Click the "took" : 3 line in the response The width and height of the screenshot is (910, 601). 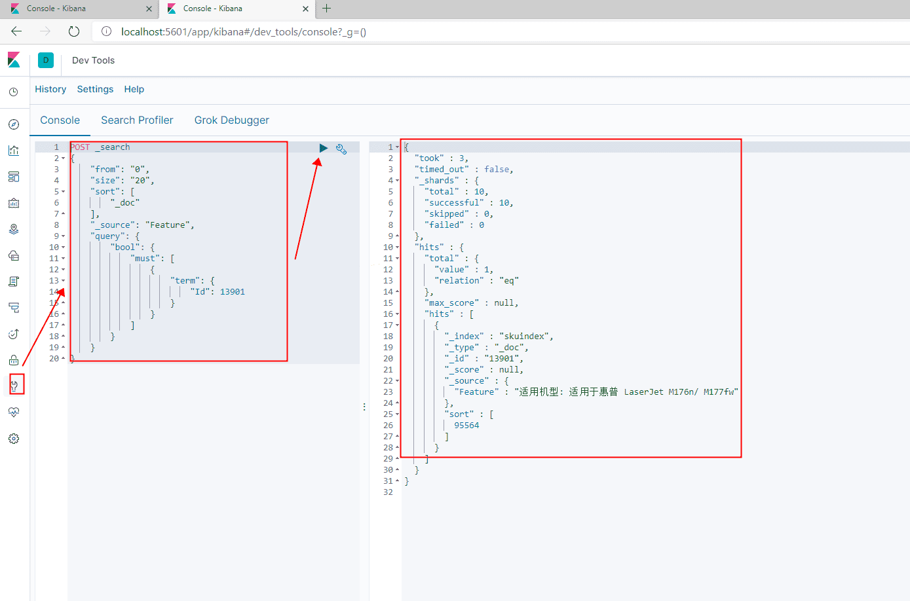coord(442,158)
